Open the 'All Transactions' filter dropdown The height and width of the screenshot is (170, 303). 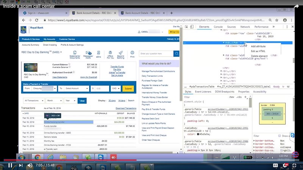(x=33, y=101)
